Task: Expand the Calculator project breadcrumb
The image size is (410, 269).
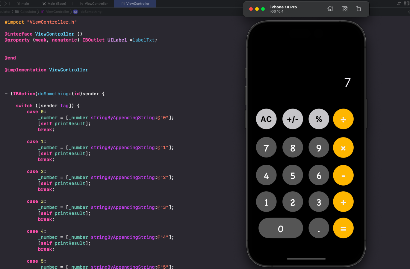Action: click(4, 11)
